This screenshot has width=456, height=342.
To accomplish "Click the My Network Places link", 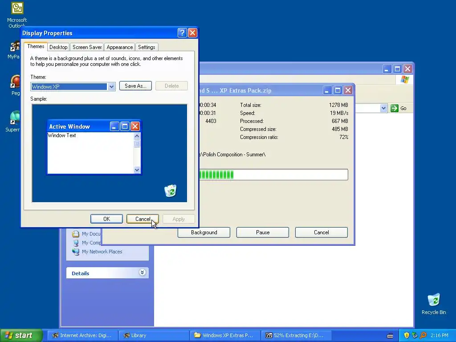I will coord(102,252).
